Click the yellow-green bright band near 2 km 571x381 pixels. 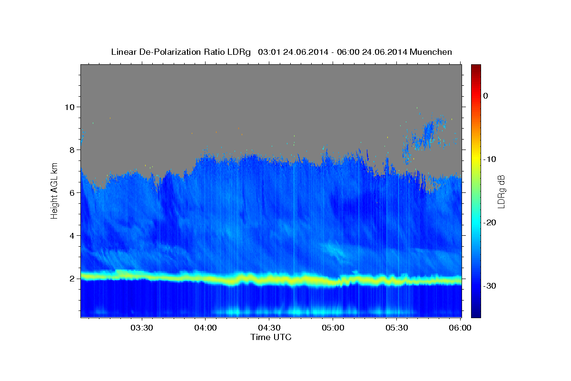click(271, 279)
